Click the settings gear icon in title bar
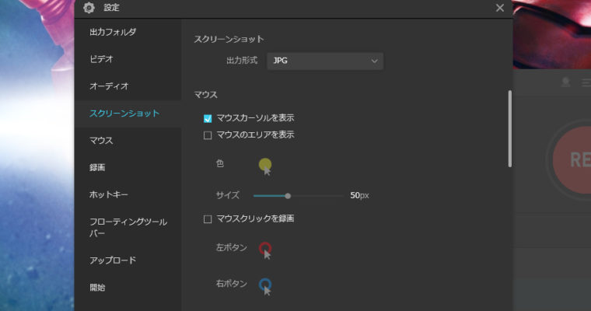This screenshot has height=311, width=591. coord(89,8)
